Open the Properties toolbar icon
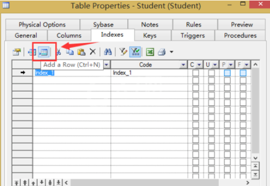Screen dimensions: 270x186 click(17, 52)
